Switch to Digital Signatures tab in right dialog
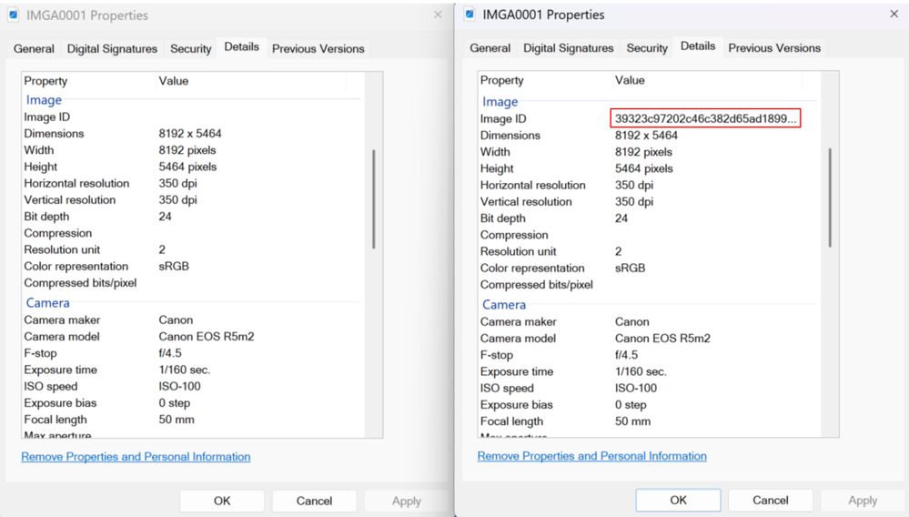The height and width of the screenshot is (517, 909). tap(568, 48)
